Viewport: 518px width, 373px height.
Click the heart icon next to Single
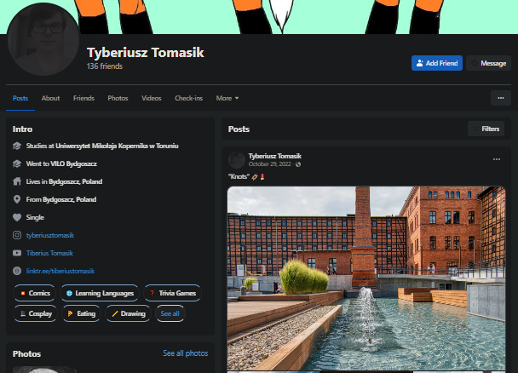pyautogui.click(x=17, y=217)
